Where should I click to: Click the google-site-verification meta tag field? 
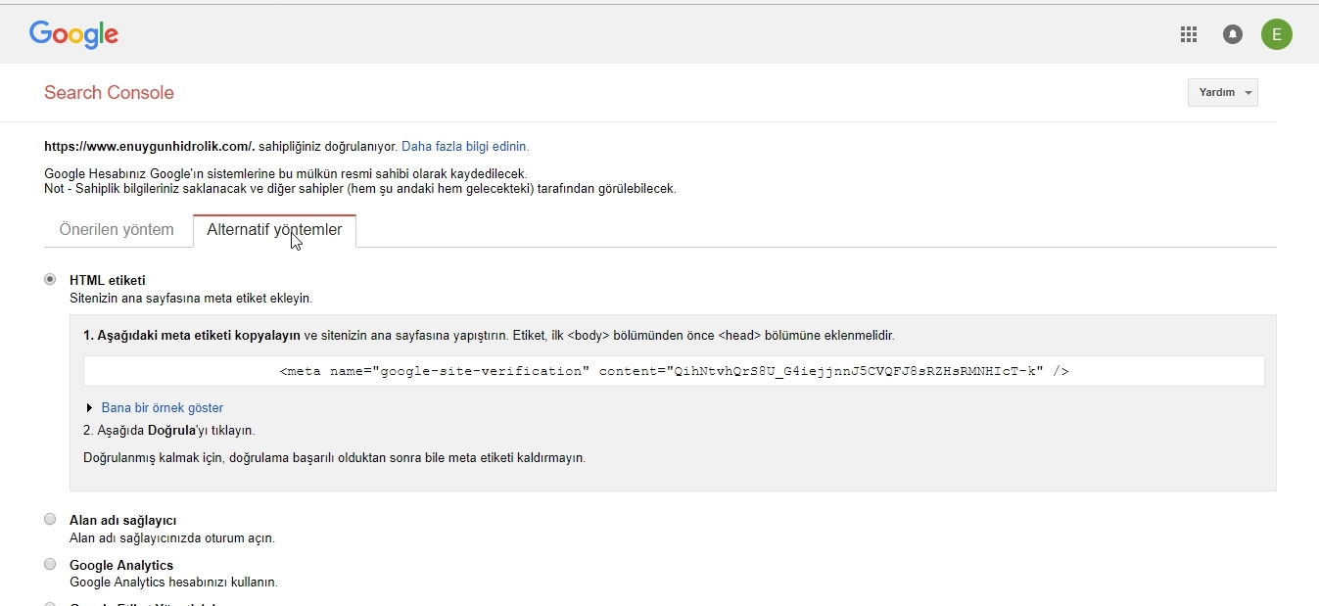(674, 371)
